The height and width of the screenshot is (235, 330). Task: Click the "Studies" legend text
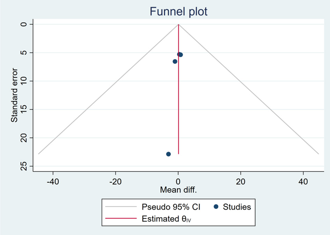(x=237, y=207)
